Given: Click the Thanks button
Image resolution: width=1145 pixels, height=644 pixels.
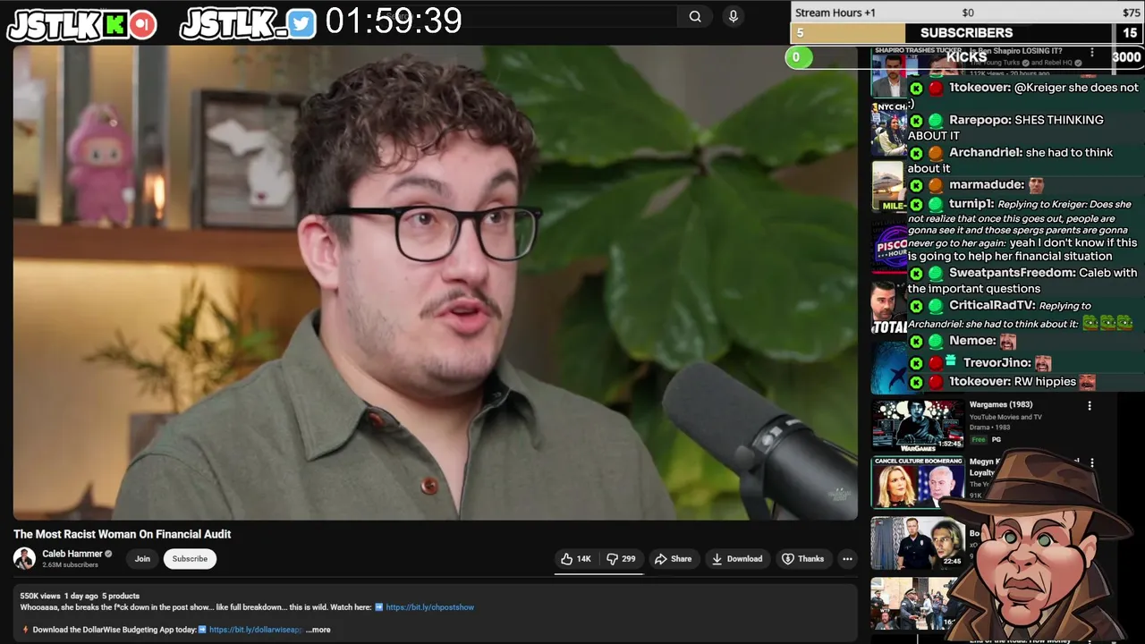Looking at the screenshot, I should pos(802,559).
